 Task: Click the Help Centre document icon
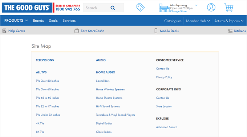coord(4,31)
